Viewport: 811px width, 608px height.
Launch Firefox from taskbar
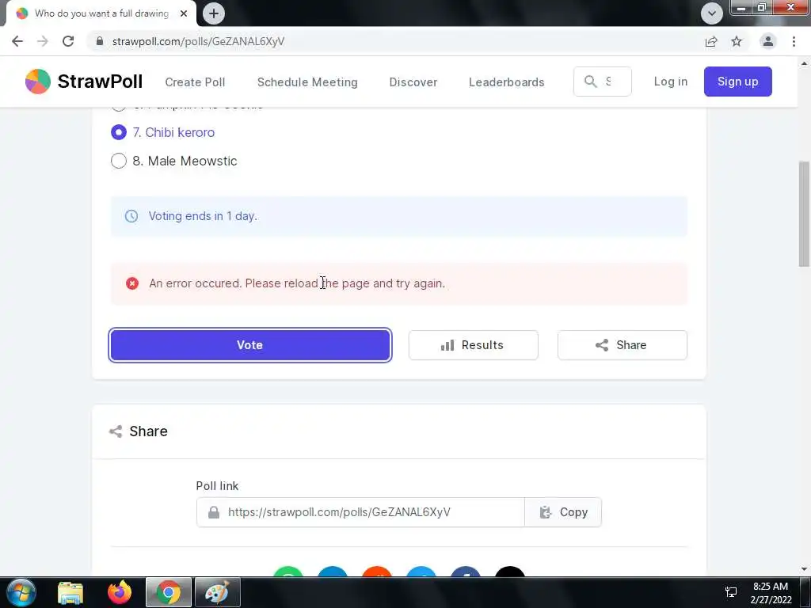click(x=120, y=592)
